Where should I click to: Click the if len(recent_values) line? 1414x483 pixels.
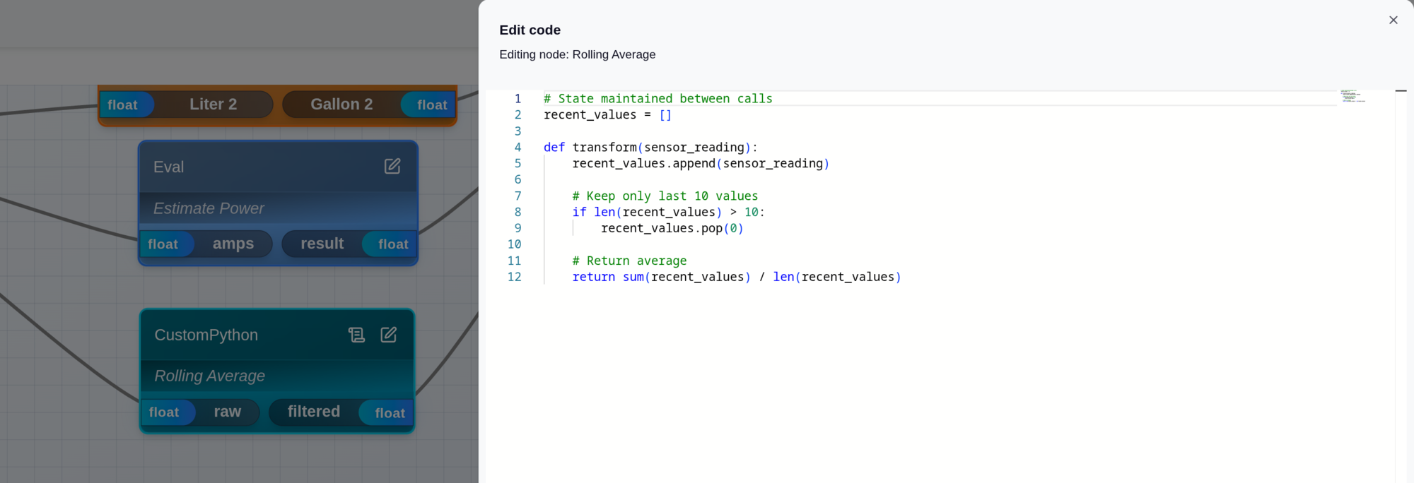668,213
